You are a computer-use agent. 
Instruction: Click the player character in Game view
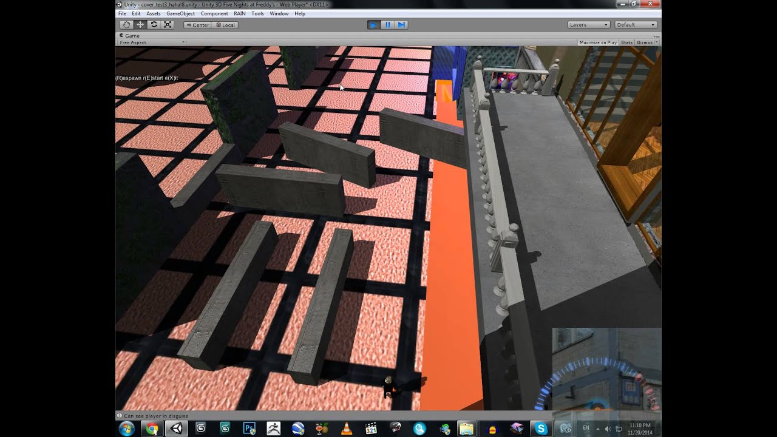[388, 386]
